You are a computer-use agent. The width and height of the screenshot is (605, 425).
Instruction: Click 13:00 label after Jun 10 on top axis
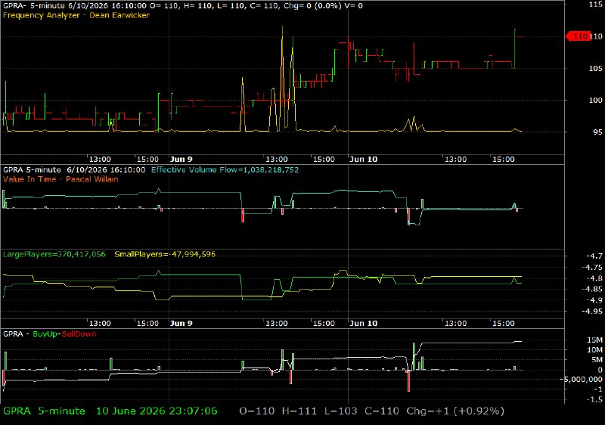point(455,160)
